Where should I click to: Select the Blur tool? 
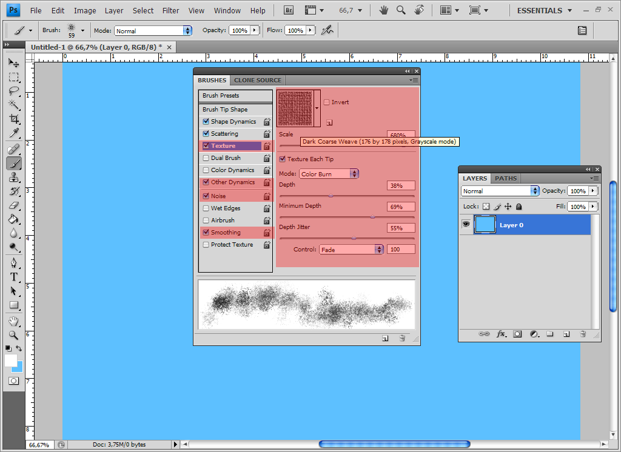[x=13, y=233]
